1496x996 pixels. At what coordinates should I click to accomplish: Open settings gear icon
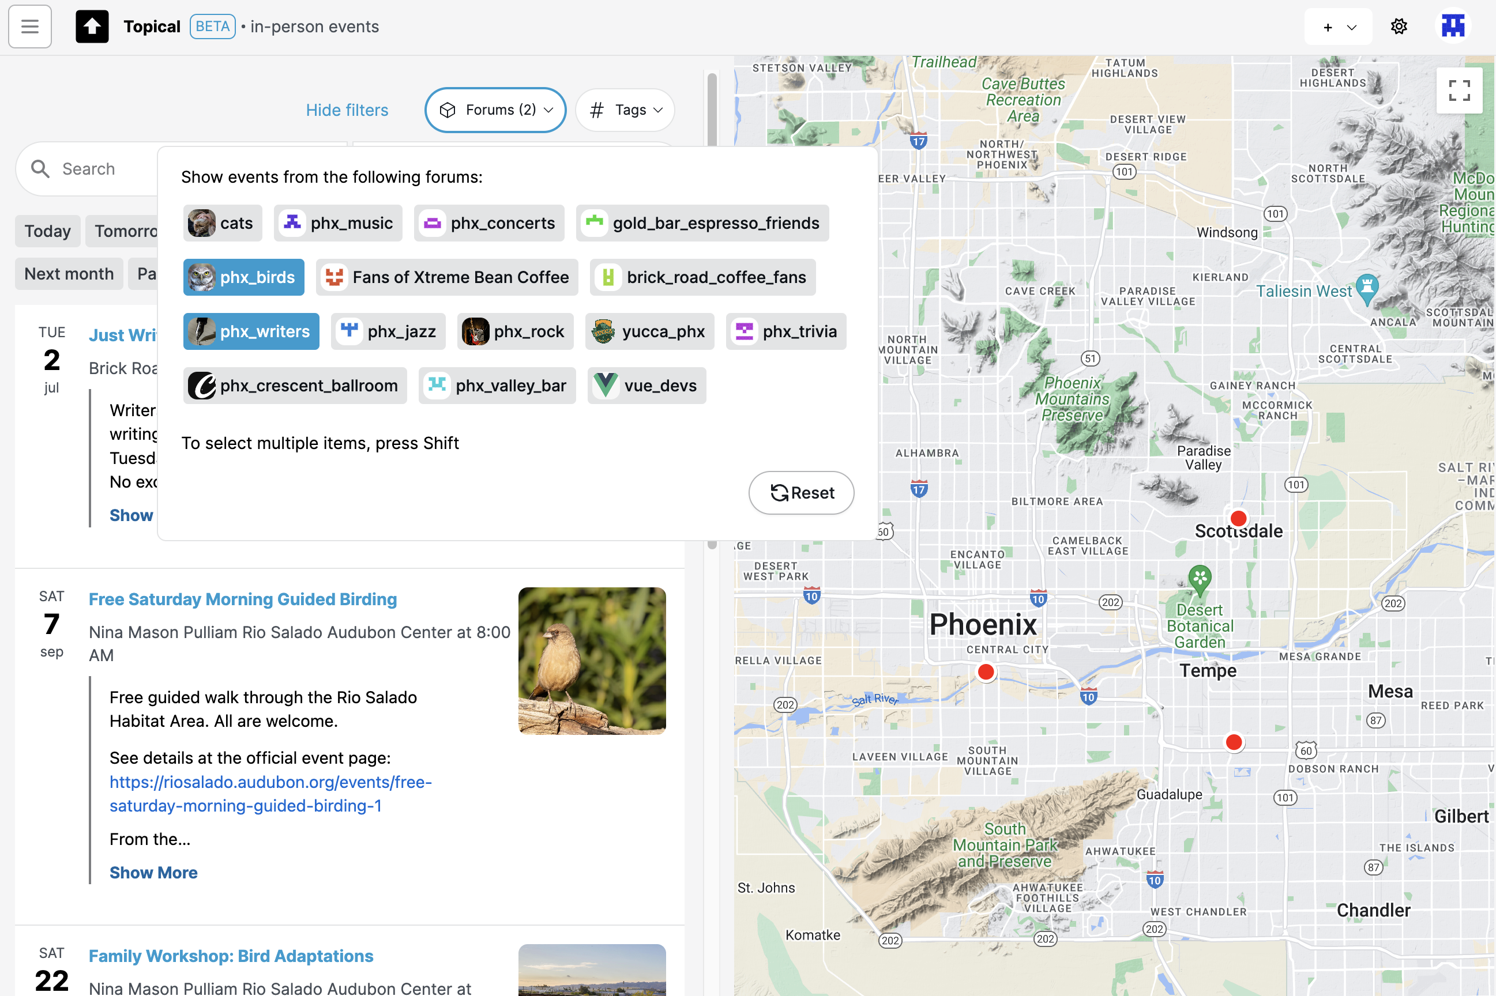1399,27
